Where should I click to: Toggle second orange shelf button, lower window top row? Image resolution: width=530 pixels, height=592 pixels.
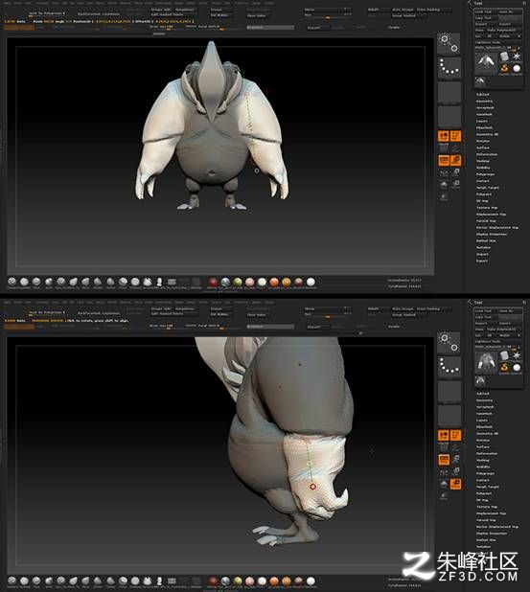[x=455, y=435]
